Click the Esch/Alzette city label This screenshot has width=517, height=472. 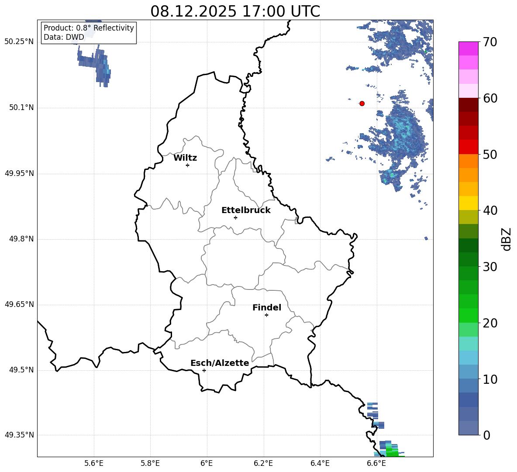point(220,363)
